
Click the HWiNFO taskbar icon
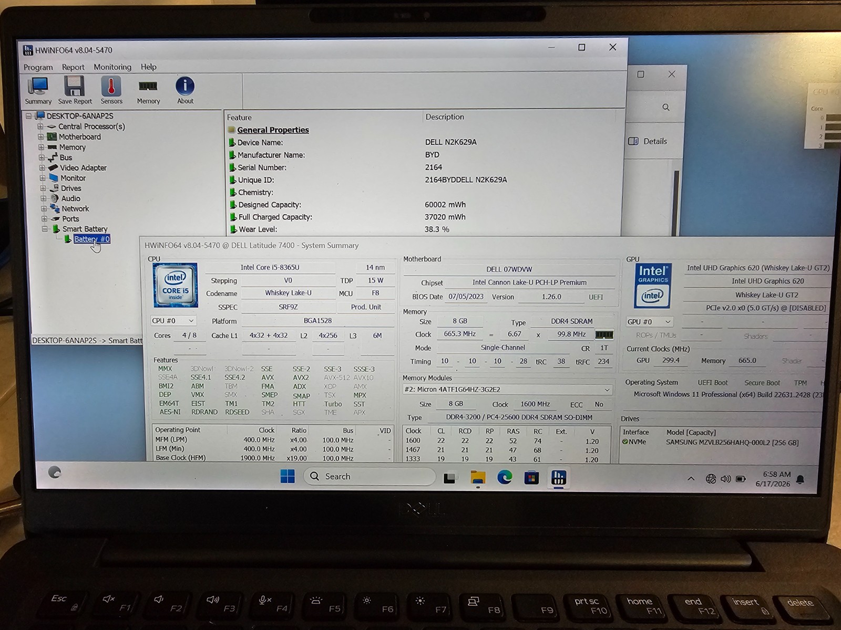tap(558, 478)
